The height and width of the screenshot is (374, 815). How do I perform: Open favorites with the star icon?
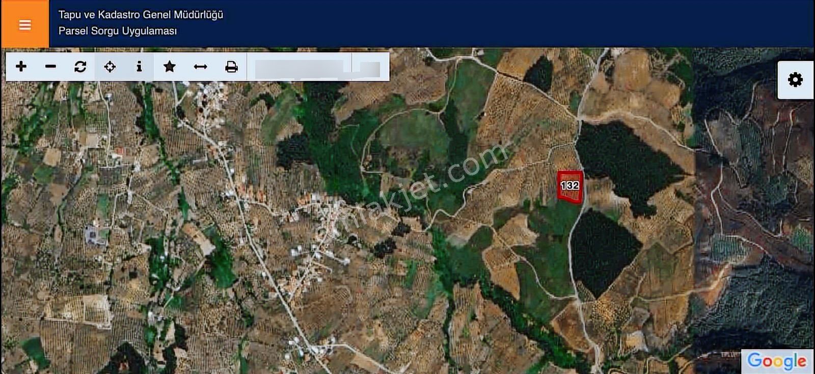[170, 67]
